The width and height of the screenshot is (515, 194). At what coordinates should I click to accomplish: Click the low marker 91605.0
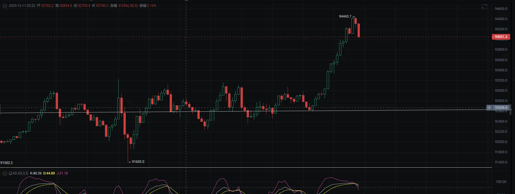[x=138, y=162]
